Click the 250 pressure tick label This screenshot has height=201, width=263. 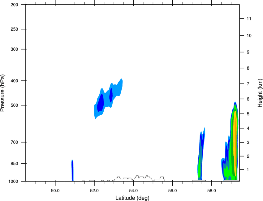14,29
